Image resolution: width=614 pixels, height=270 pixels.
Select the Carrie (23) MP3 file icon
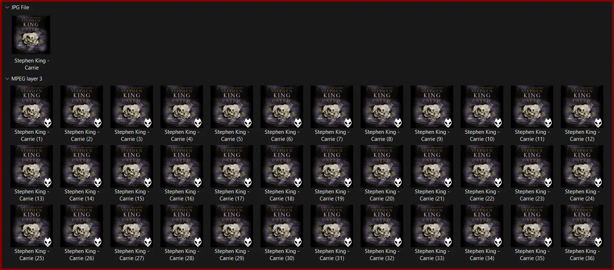click(532, 166)
